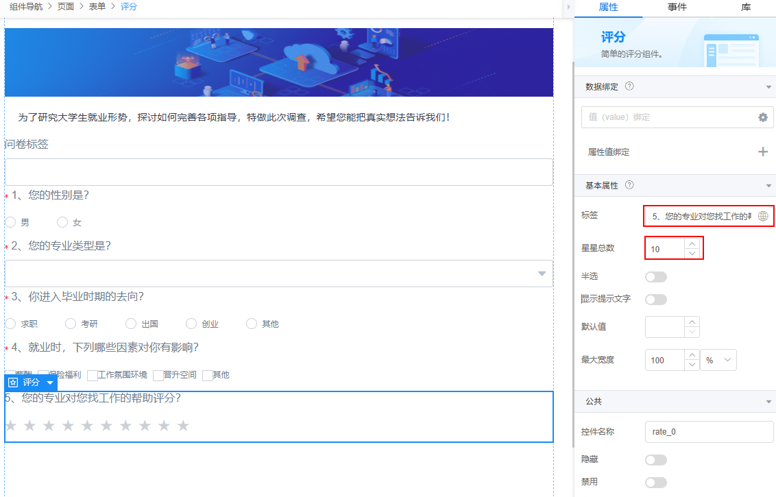Select the 出国 radio option

[131, 324]
